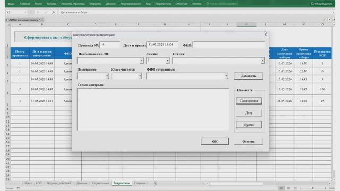Expand the formula bar
This screenshot has height=191, width=340.
point(333,12)
